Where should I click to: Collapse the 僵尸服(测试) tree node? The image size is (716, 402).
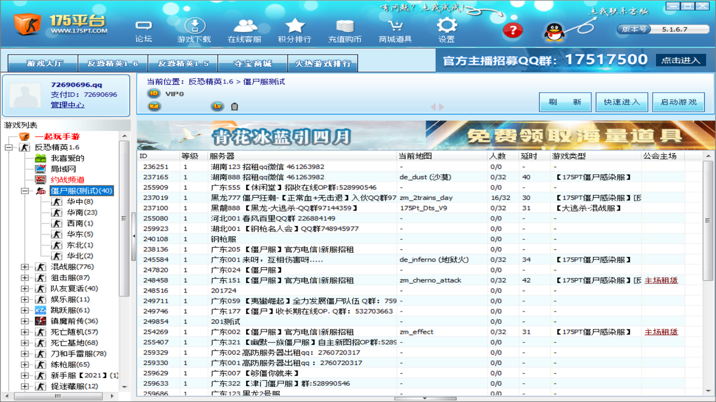[25, 191]
